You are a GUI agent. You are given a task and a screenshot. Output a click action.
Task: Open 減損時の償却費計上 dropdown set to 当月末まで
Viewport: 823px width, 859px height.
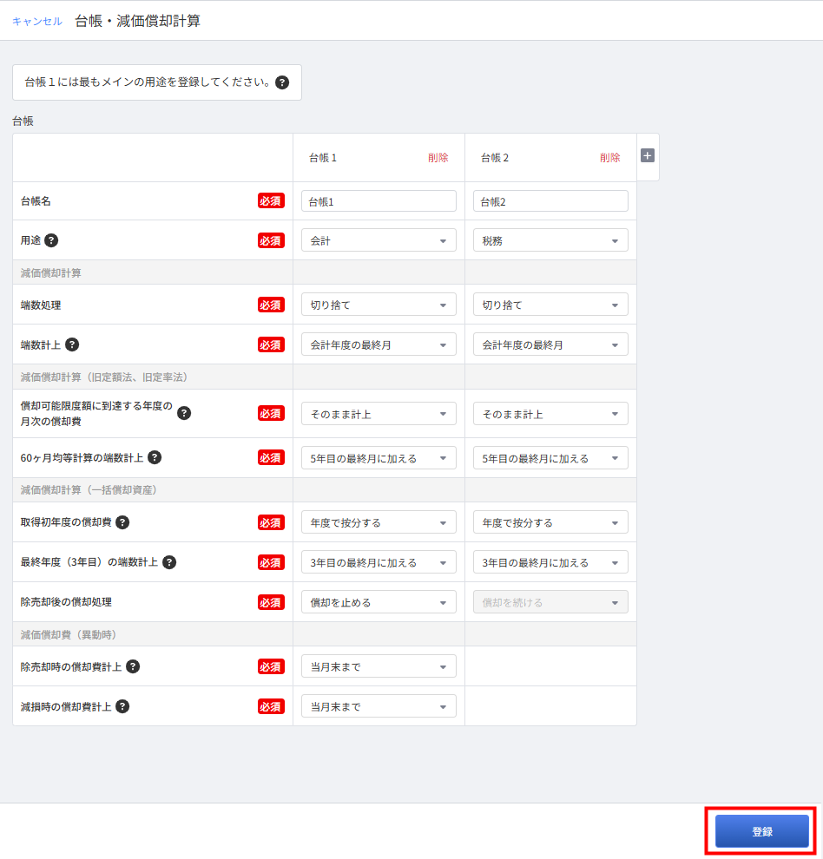(x=379, y=706)
